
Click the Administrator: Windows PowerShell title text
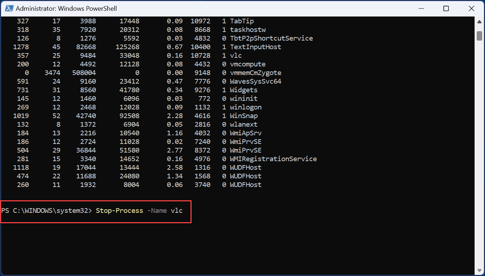[x=66, y=8]
